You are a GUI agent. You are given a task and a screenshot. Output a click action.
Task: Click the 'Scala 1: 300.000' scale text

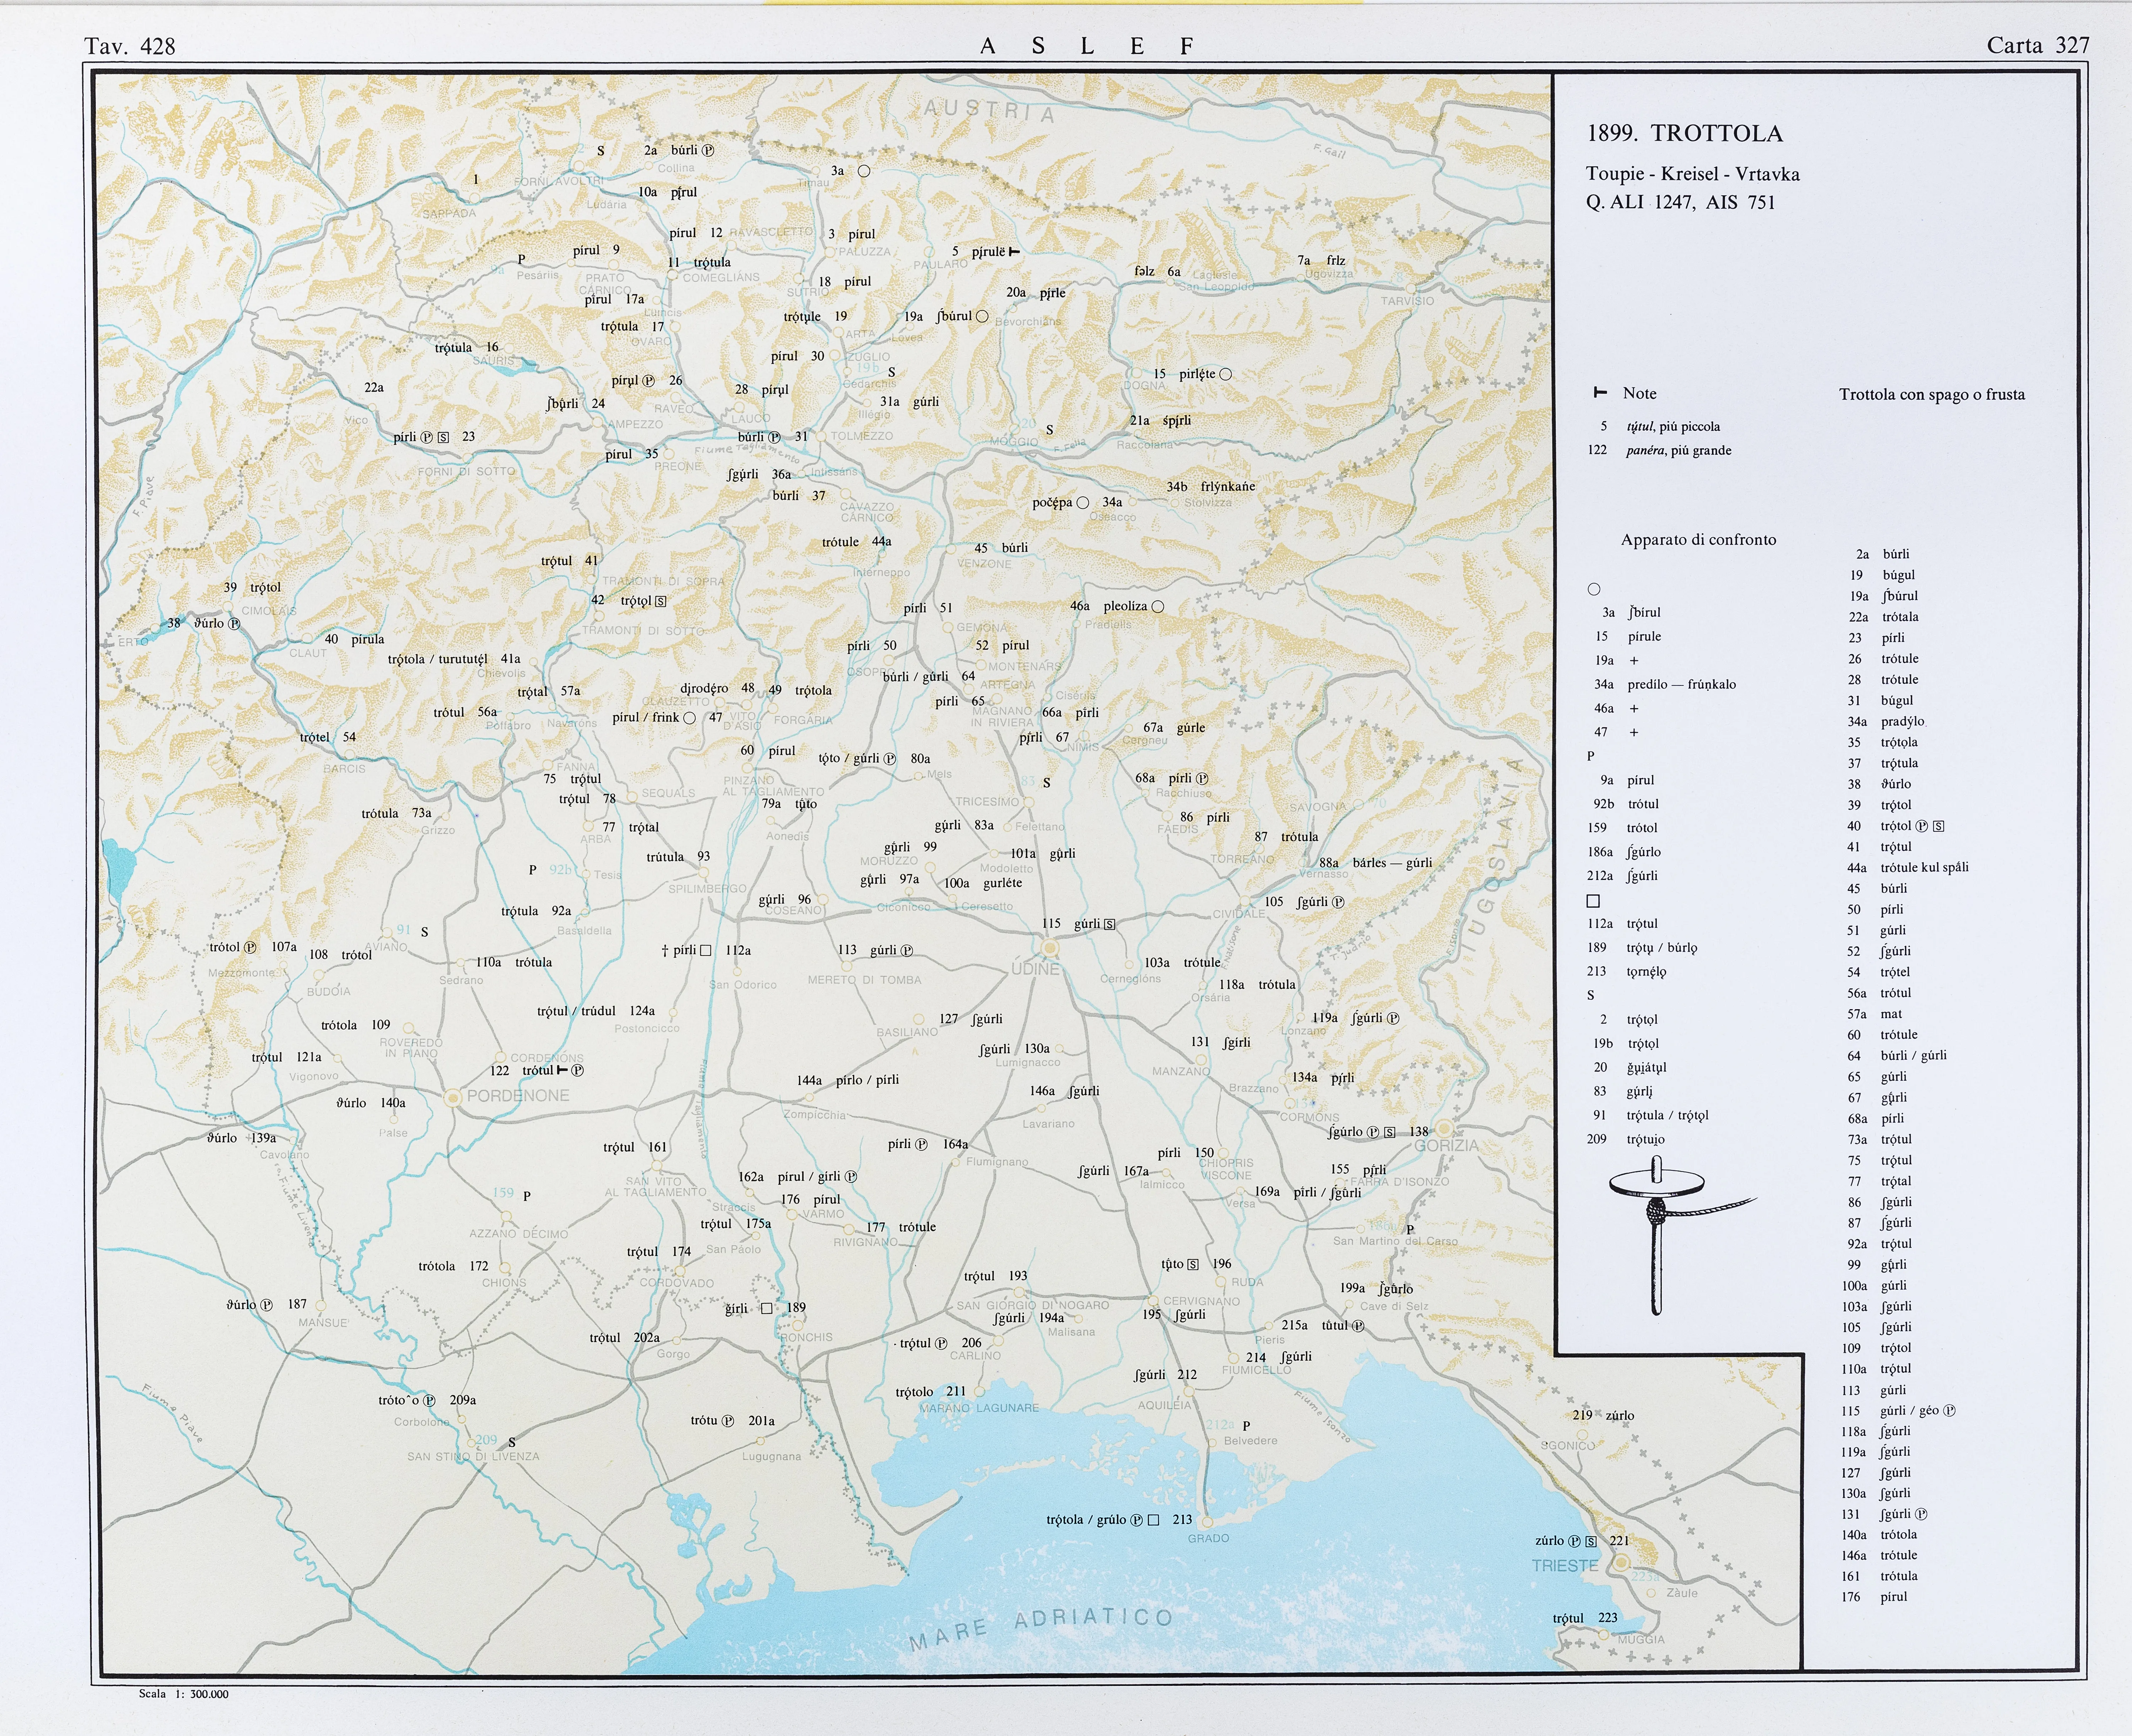pyautogui.click(x=184, y=1694)
